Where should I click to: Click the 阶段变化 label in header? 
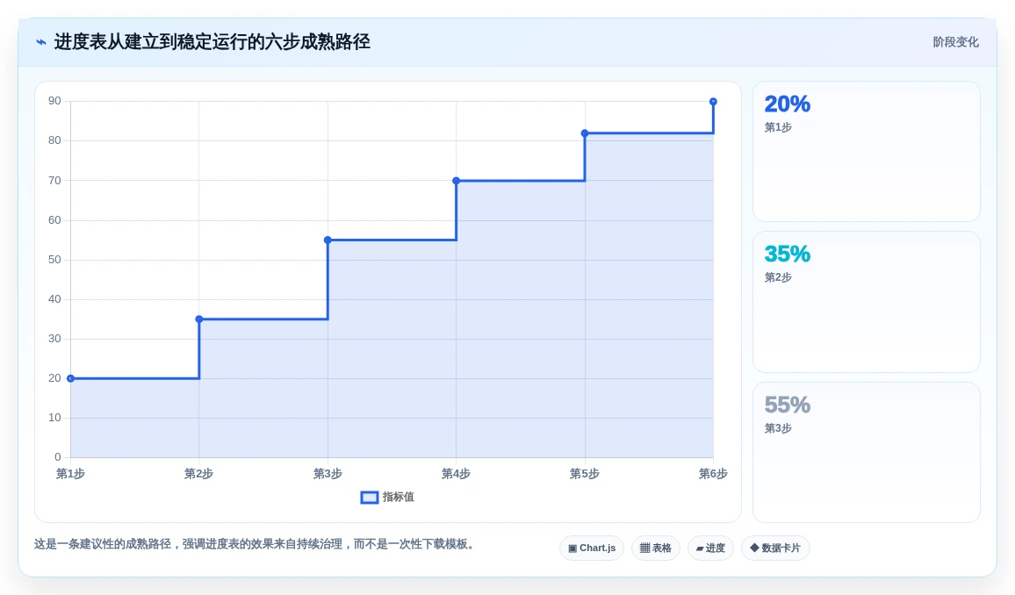(x=955, y=42)
